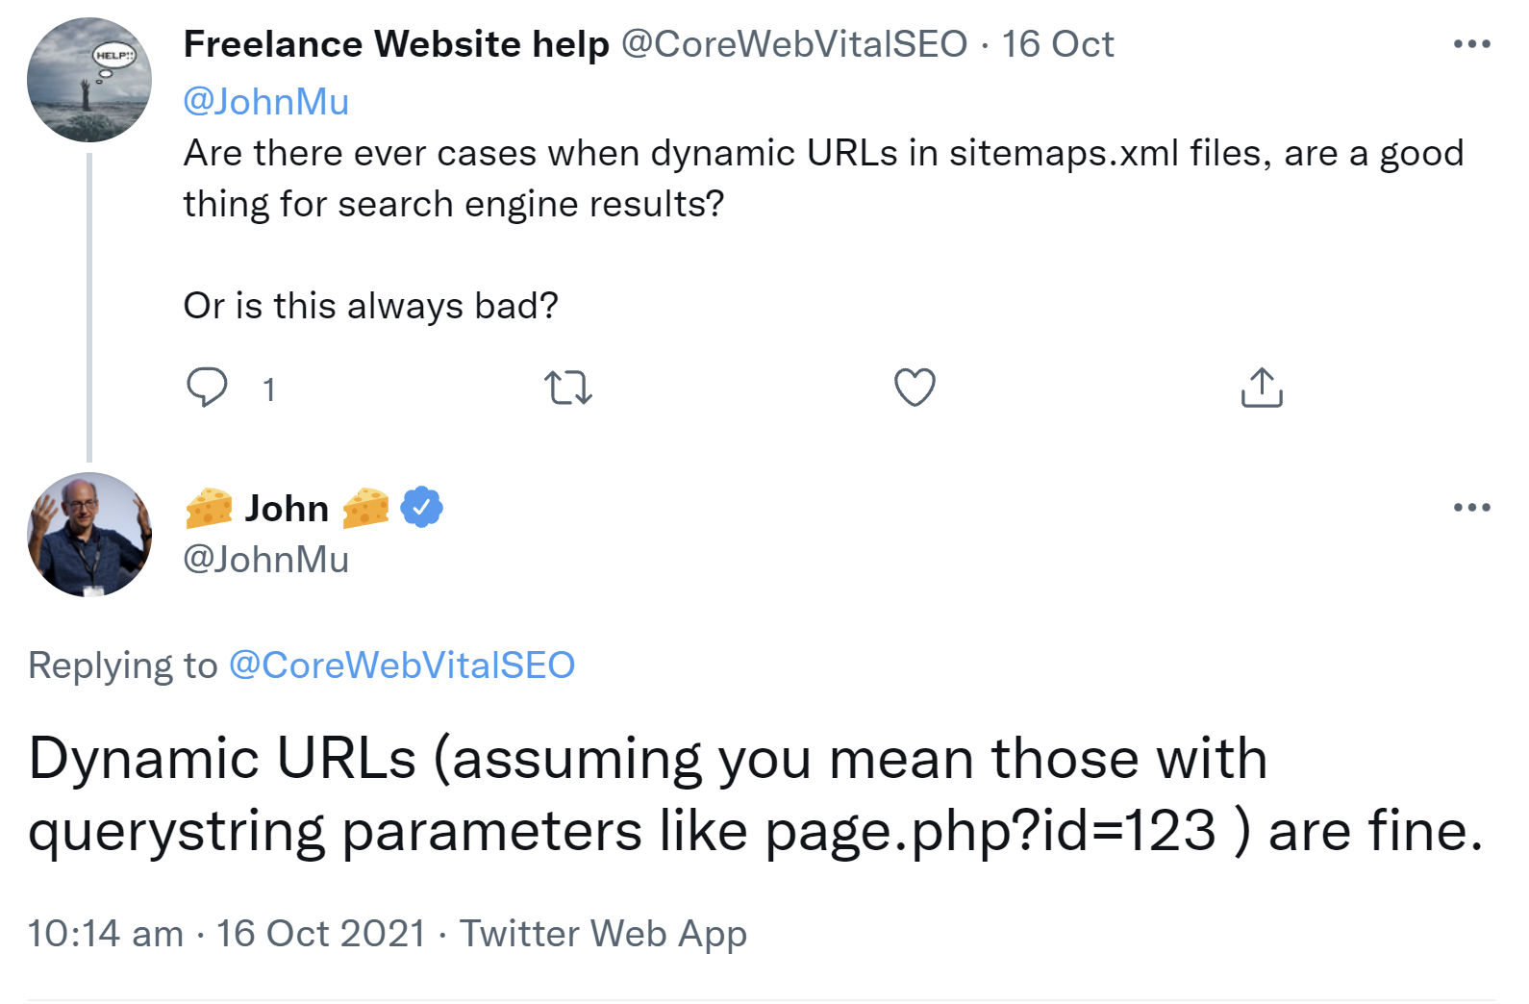1529x1004 pixels.
Task: Click @JohnMu handle under John's name
Action: (x=265, y=559)
